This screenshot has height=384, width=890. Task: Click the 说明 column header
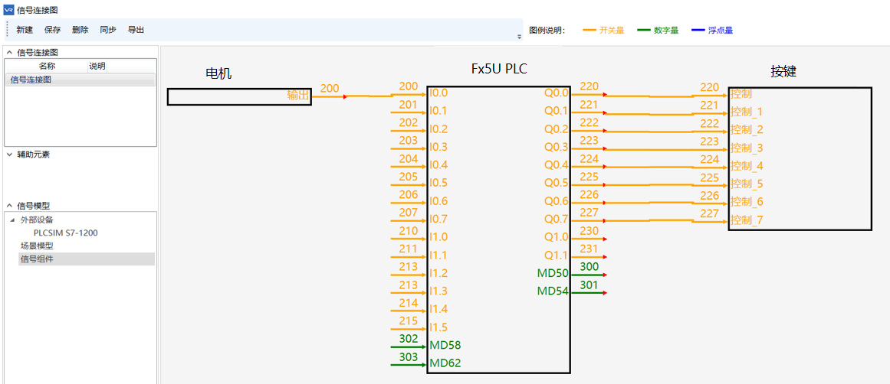pyautogui.click(x=97, y=67)
